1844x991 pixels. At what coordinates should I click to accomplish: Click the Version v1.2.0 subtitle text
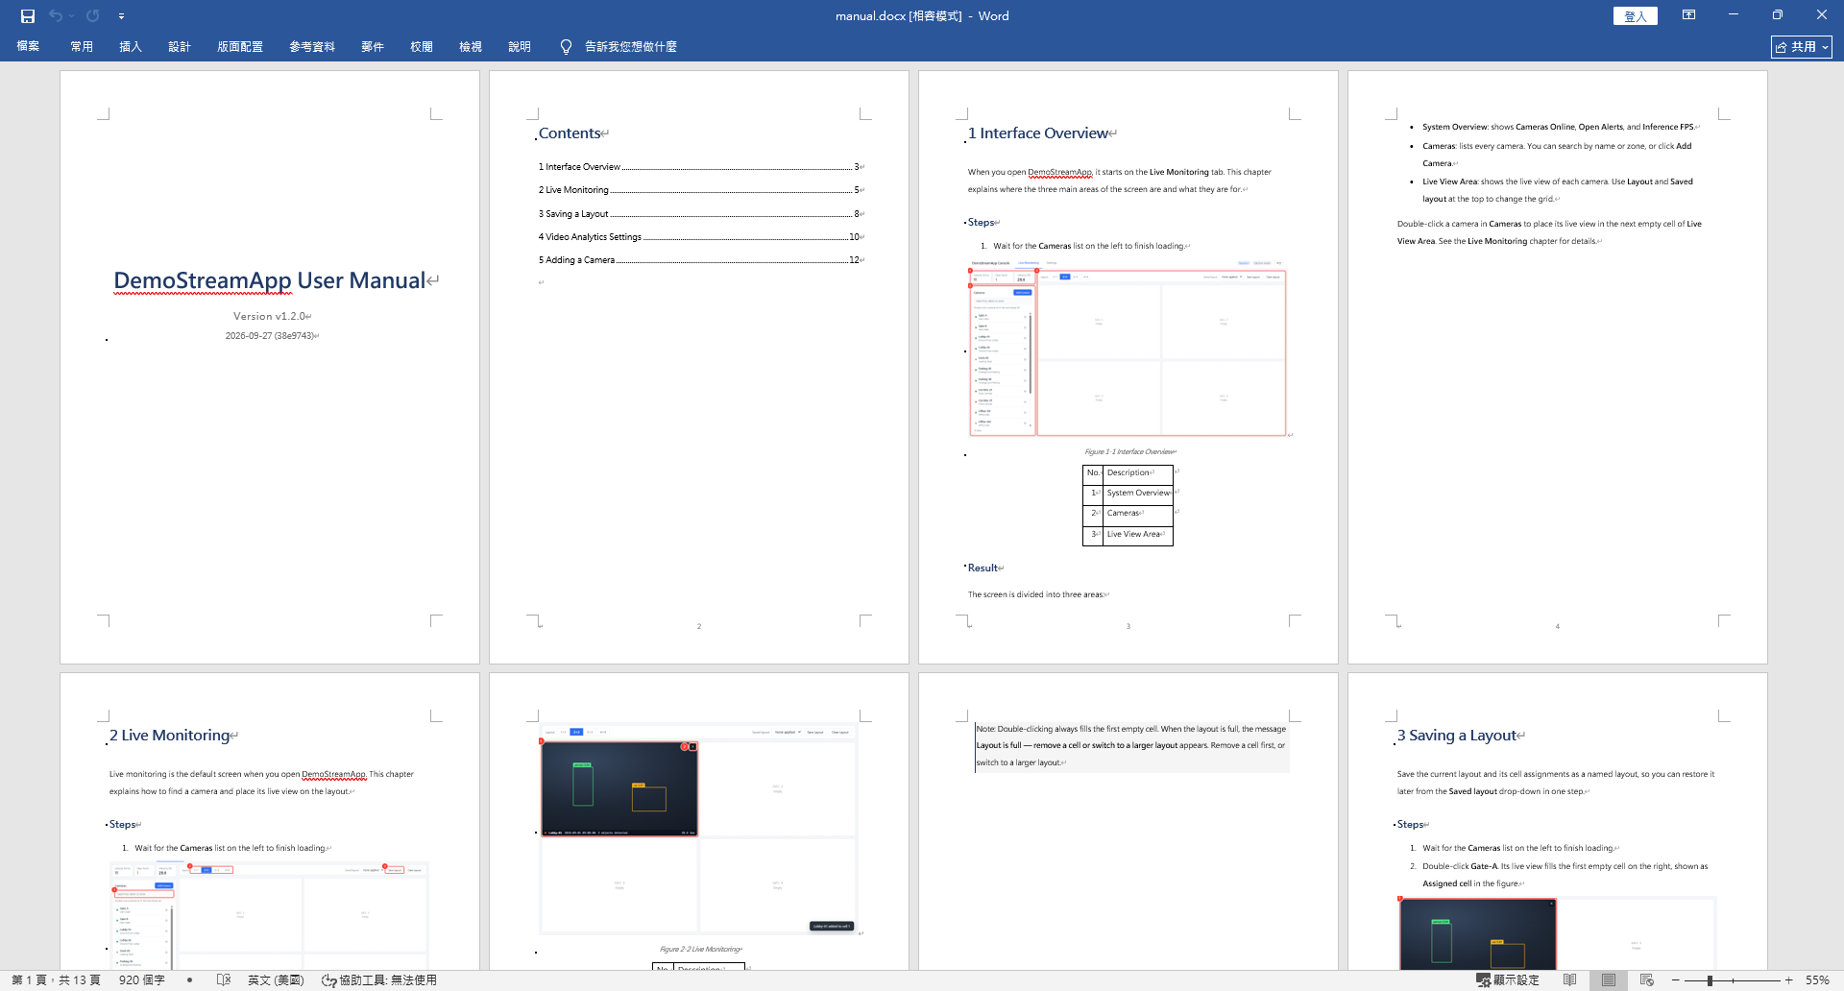[270, 316]
